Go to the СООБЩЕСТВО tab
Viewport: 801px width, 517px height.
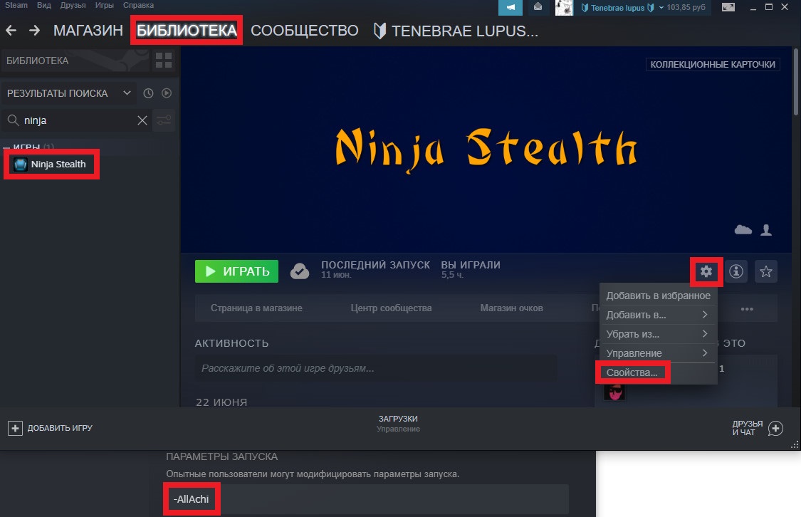(x=305, y=31)
